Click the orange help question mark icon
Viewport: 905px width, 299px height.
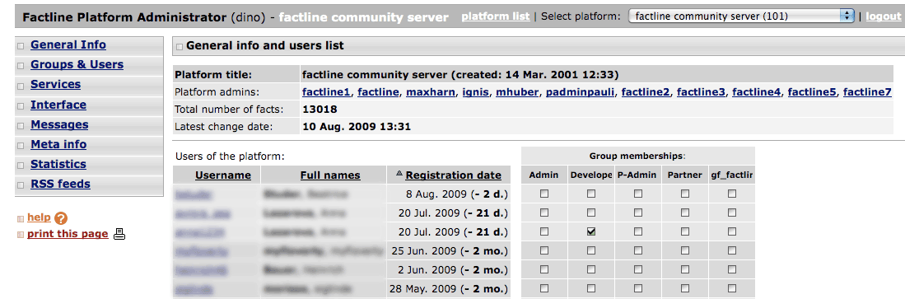[61, 218]
